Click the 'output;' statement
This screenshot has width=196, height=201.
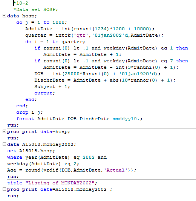pyautogui.click(x=44, y=93)
